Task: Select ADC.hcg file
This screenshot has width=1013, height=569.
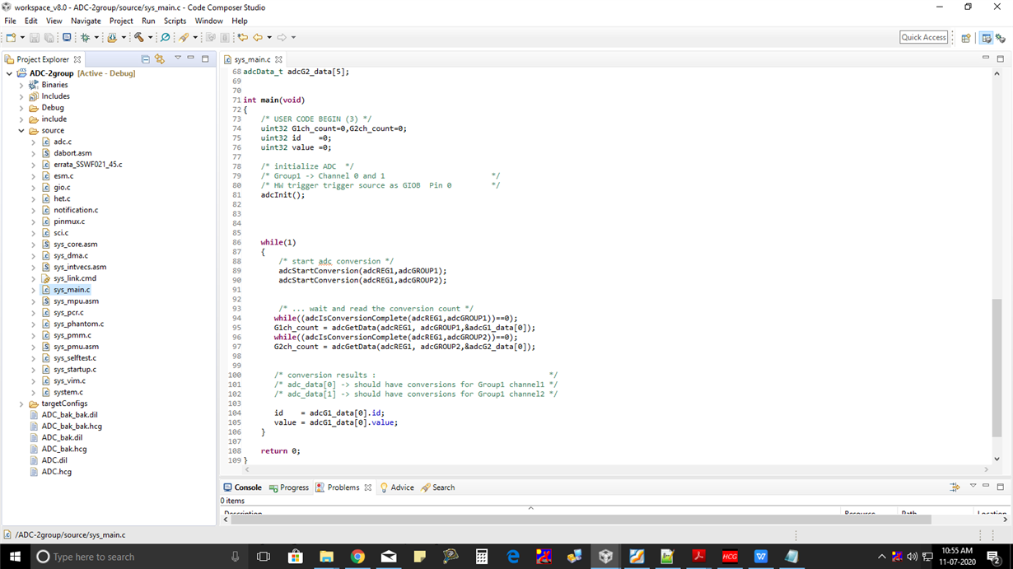Action: 51,472
